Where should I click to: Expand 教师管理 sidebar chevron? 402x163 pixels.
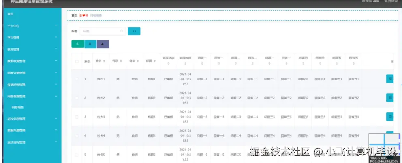point(56,49)
